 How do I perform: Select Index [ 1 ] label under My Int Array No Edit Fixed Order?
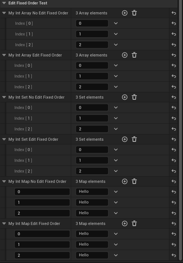(24, 34)
